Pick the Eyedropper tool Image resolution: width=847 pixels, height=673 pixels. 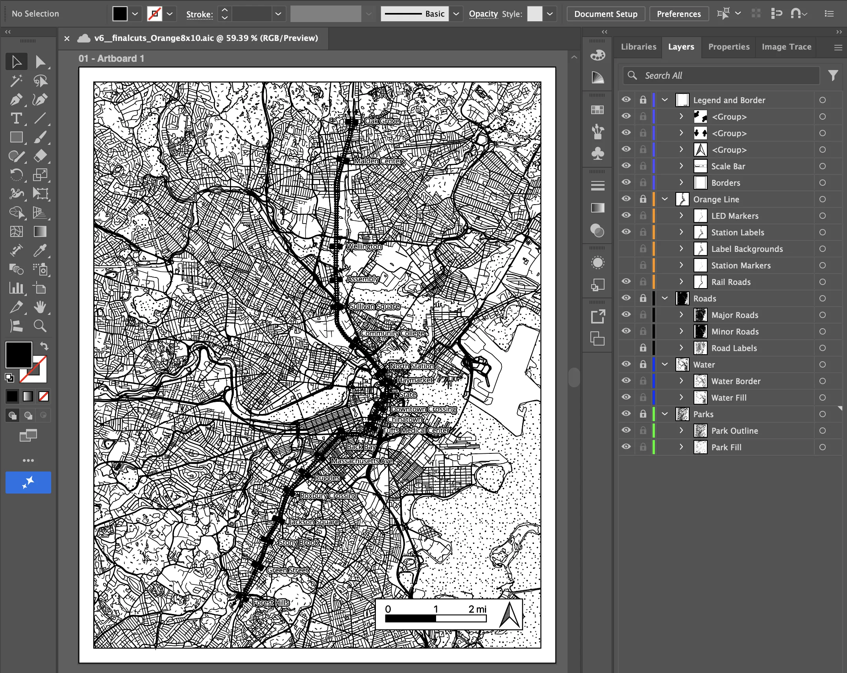click(x=40, y=250)
